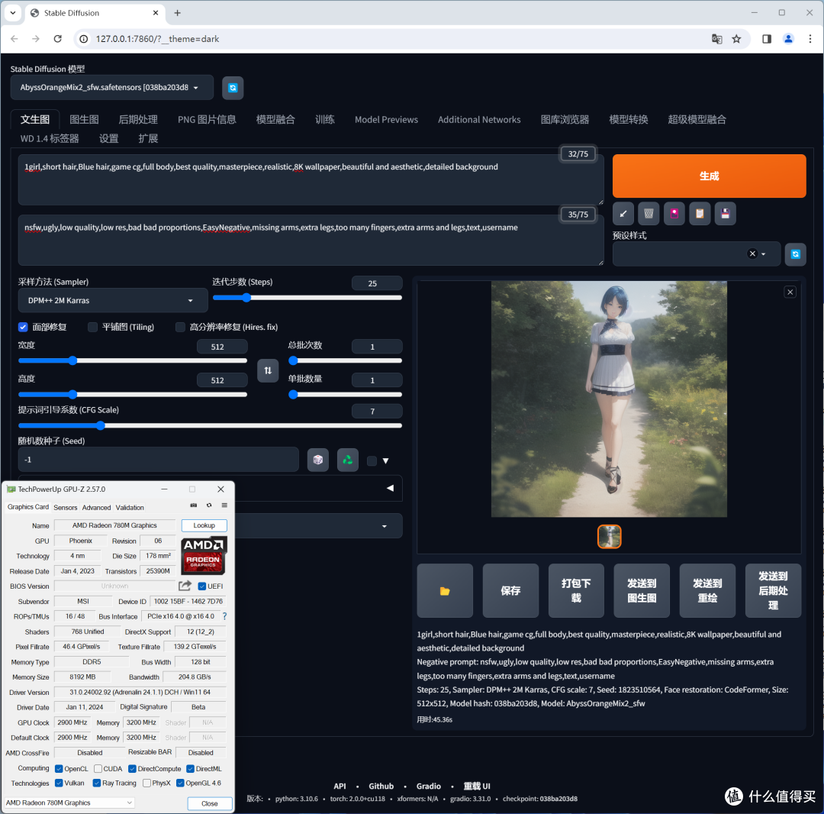Refresh the preset styles list
Screen dimensions: 824x814
tap(796, 254)
